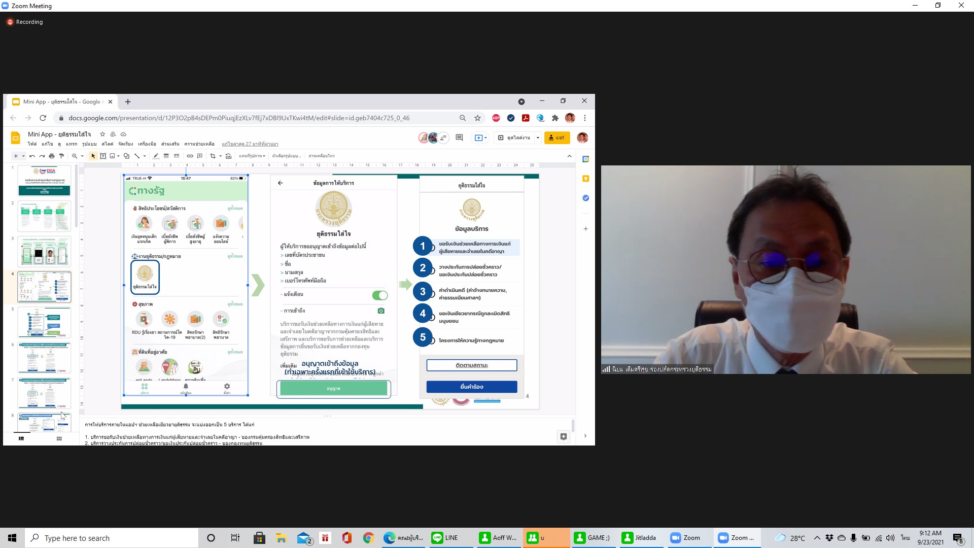Toggle the notification switch in slide
974x548 pixels.
coord(379,295)
